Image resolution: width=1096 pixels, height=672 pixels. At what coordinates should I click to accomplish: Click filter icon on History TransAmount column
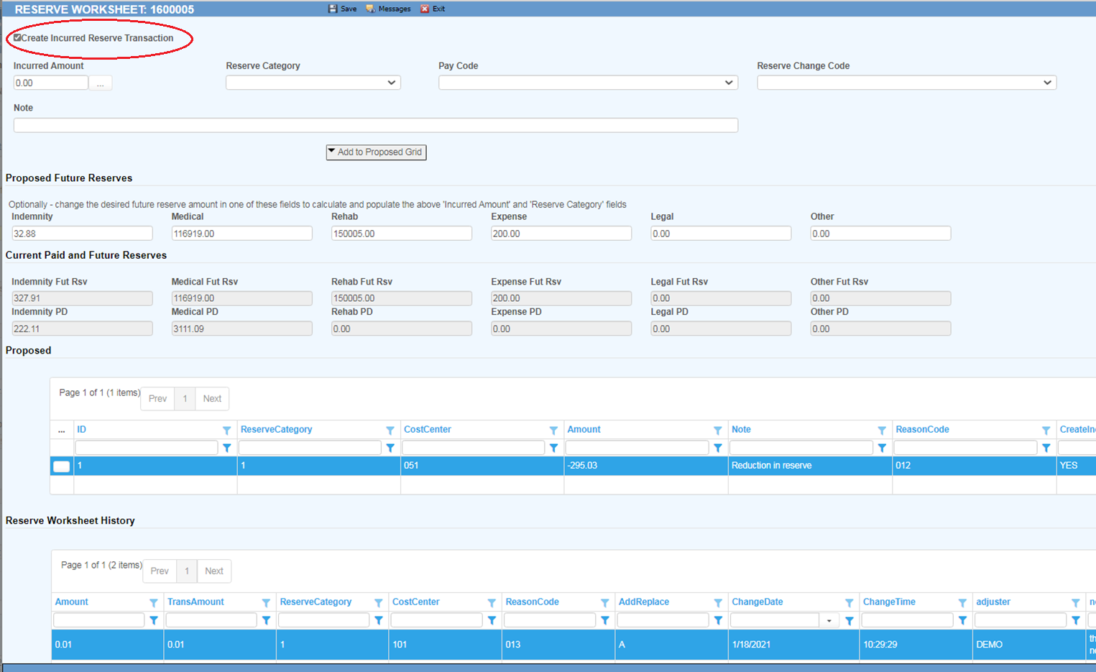[x=266, y=603]
